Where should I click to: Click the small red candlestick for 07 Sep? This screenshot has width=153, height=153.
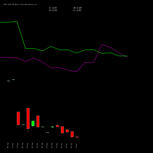tap(67, 131)
